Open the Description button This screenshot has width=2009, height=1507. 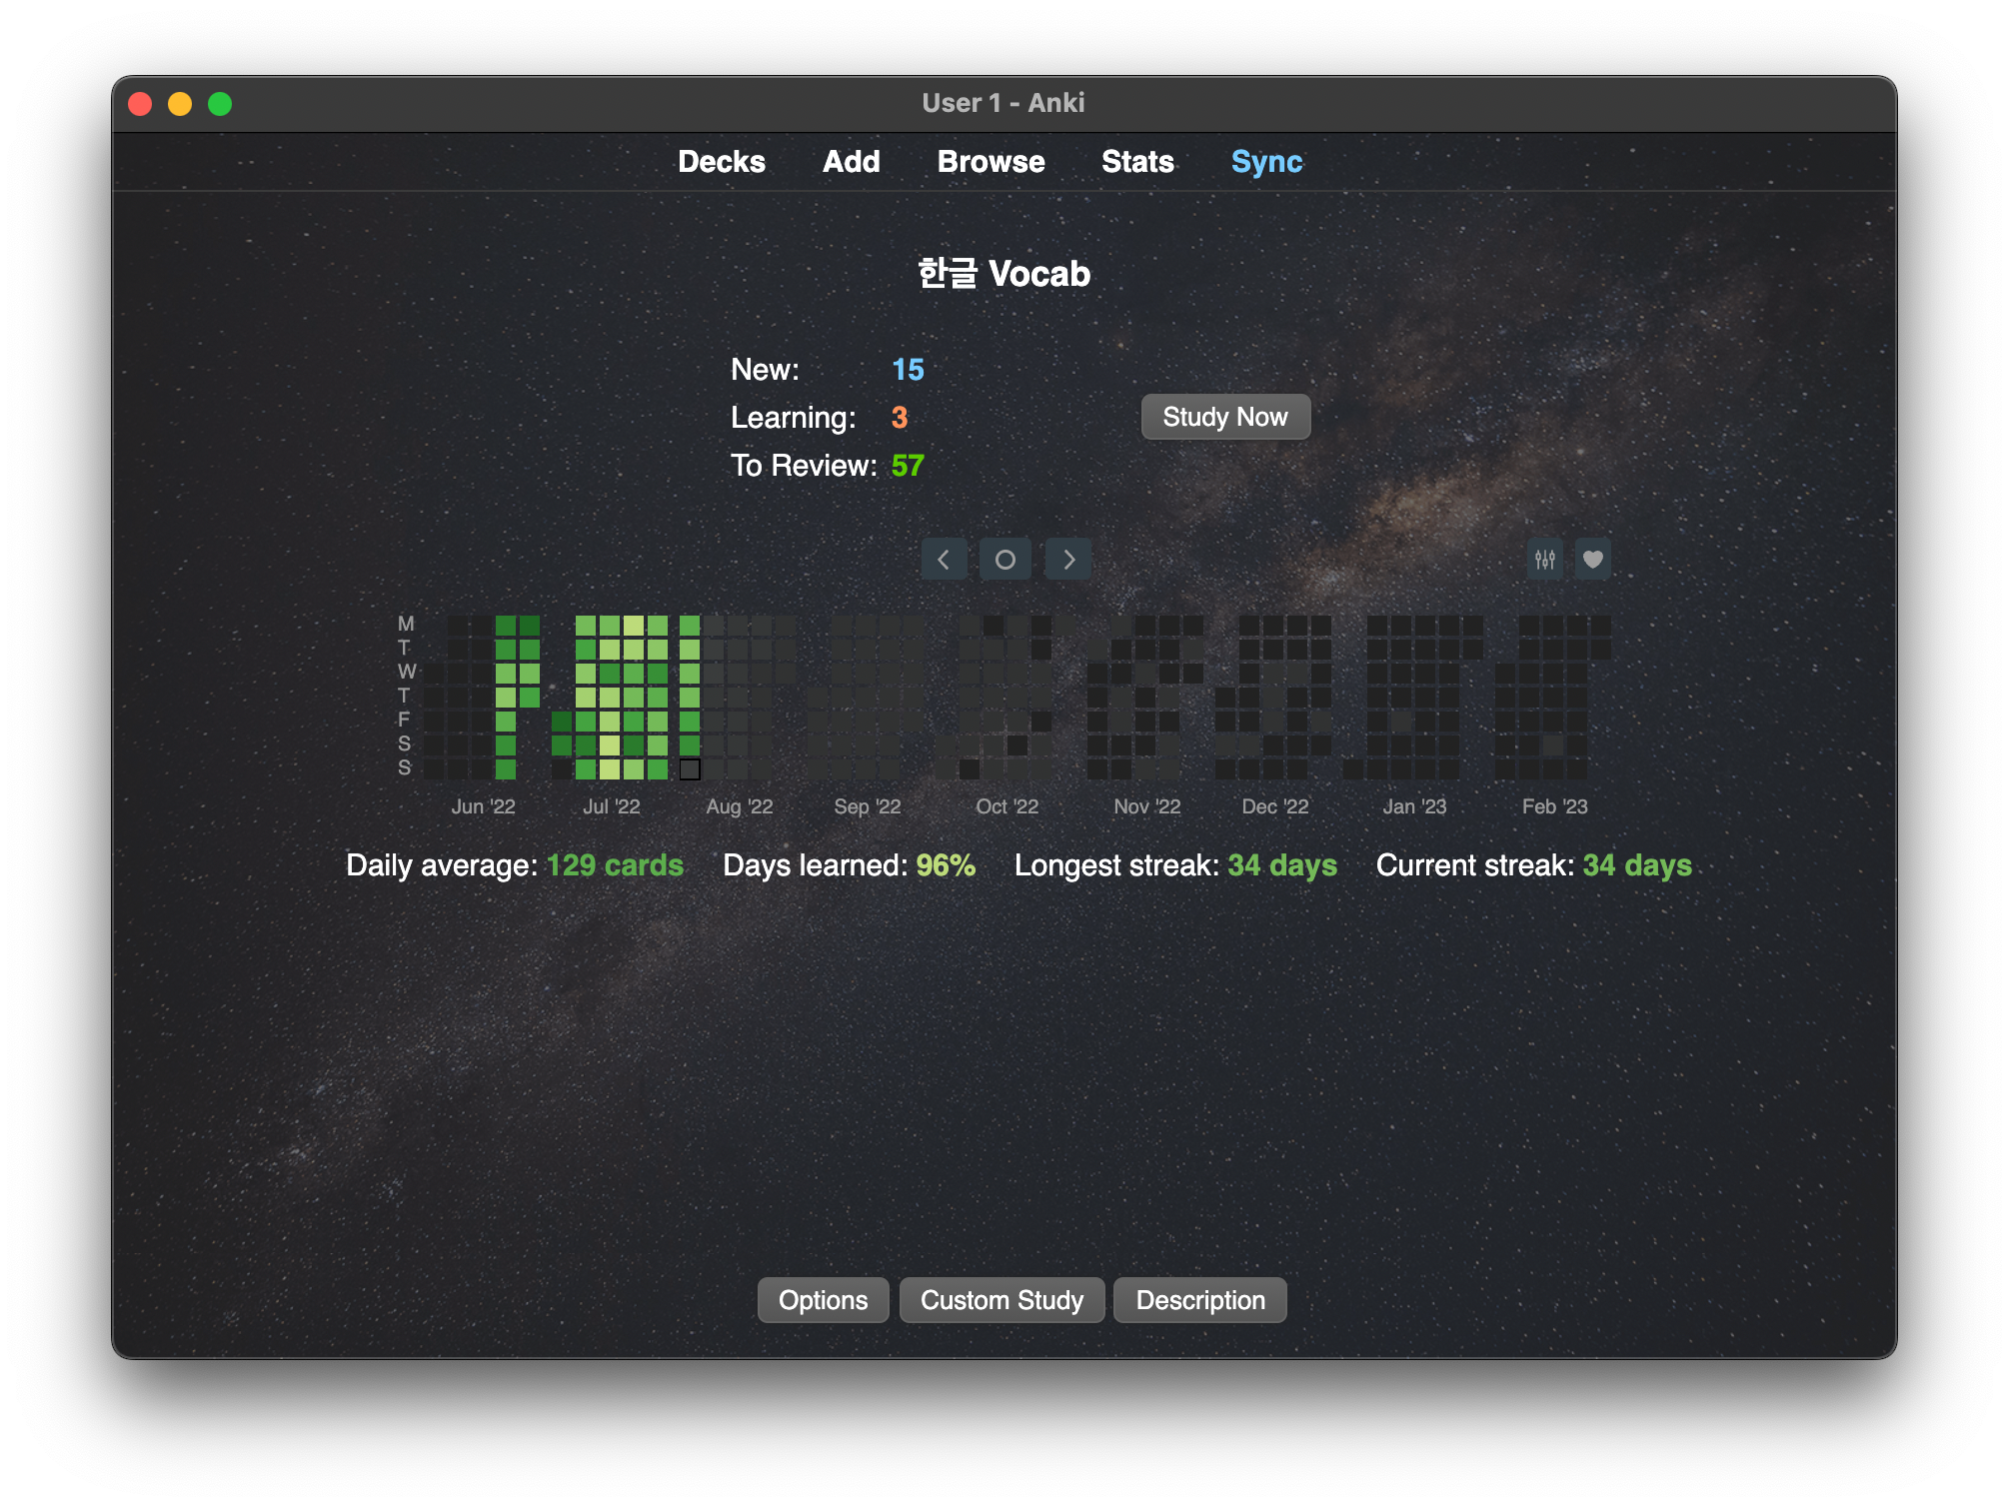click(1199, 1300)
